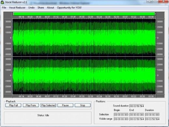Open the Undo menu

31,8
